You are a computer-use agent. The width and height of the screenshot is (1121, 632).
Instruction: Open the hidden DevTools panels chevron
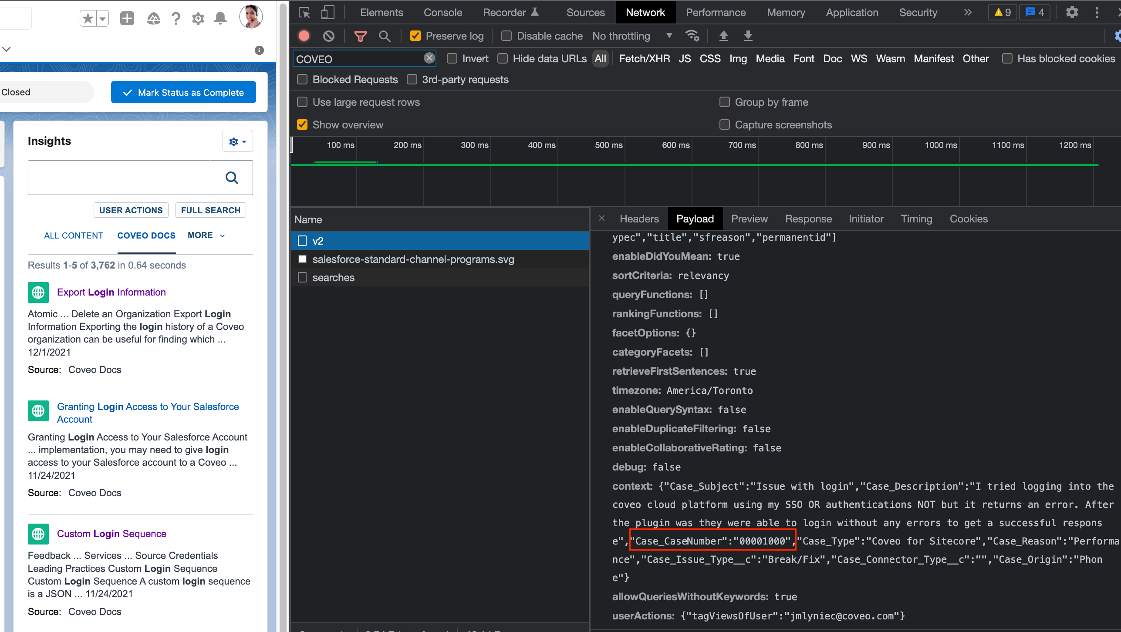[x=967, y=12]
